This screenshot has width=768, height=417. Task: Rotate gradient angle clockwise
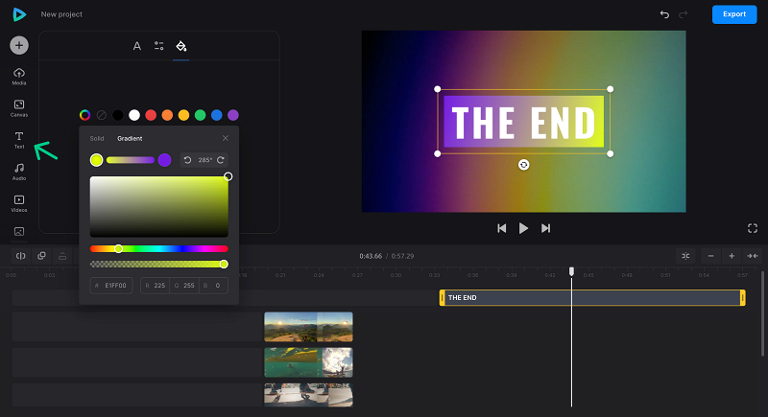pos(221,160)
